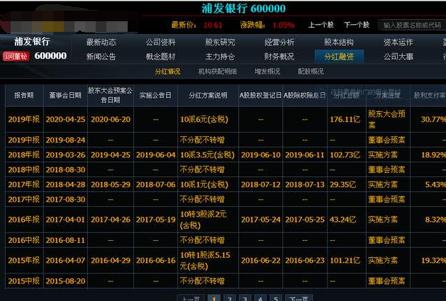Select the highlighted 分红融资 tab

[339, 56]
